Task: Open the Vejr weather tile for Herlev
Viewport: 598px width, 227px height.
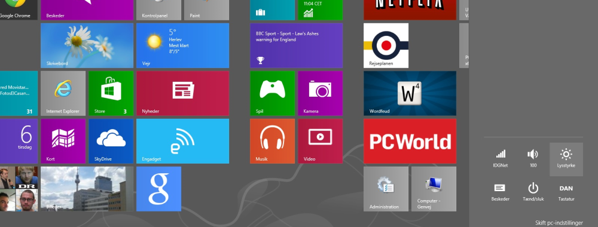Action: 182,46
